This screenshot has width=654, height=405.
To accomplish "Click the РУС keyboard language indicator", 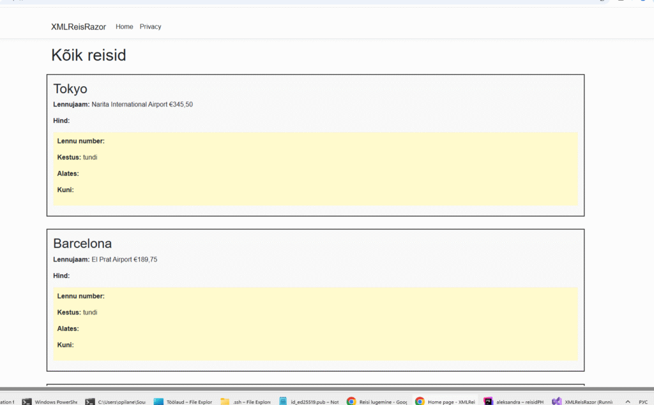I will point(643,401).
